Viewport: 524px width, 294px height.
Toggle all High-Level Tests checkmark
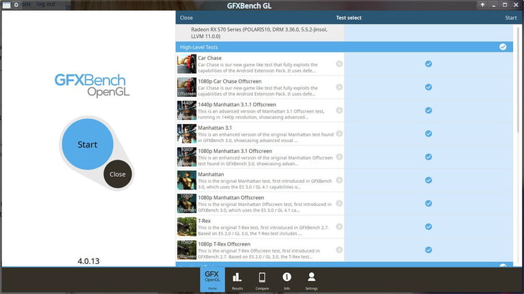503,47
